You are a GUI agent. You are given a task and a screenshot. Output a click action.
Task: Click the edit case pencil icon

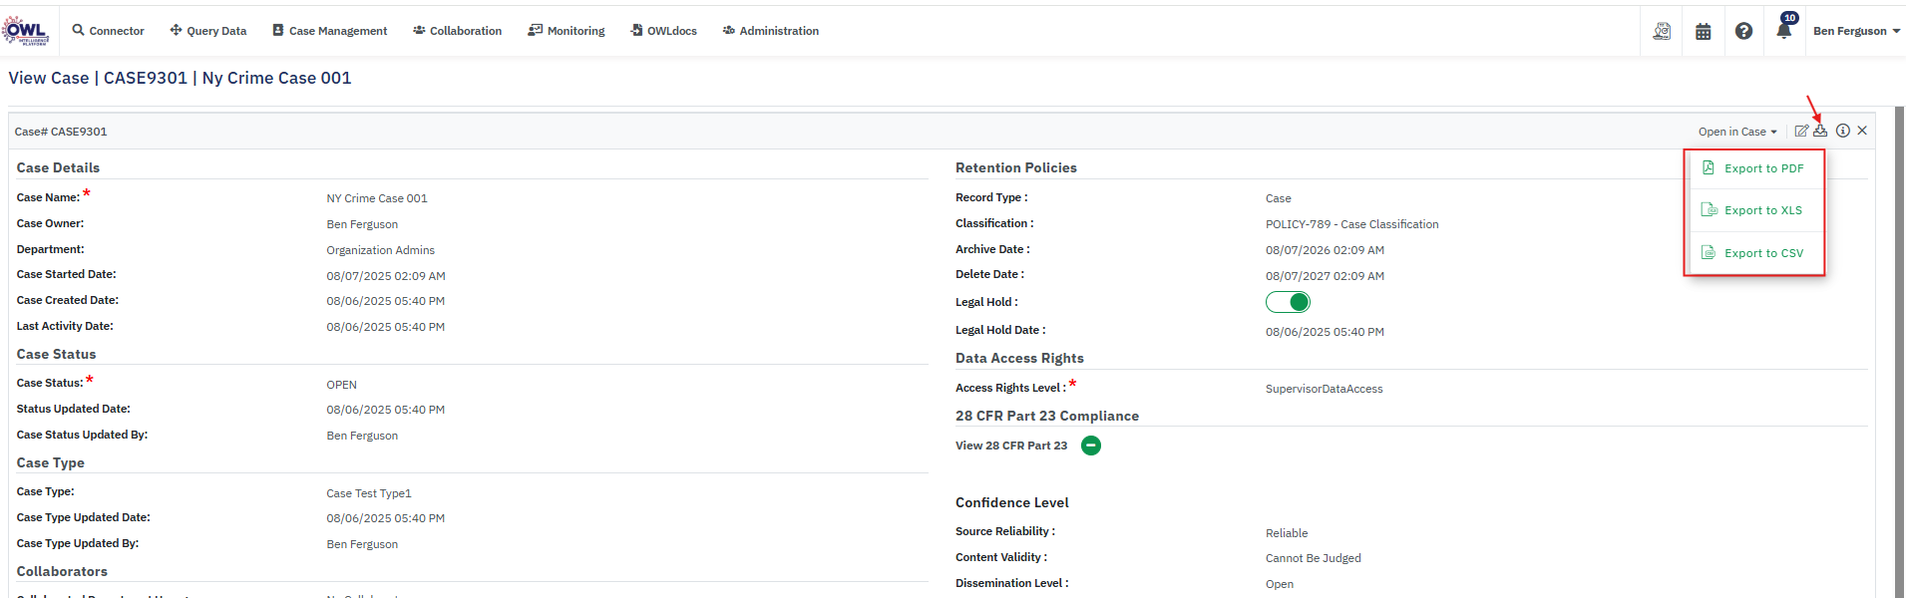click(1801, 131)
